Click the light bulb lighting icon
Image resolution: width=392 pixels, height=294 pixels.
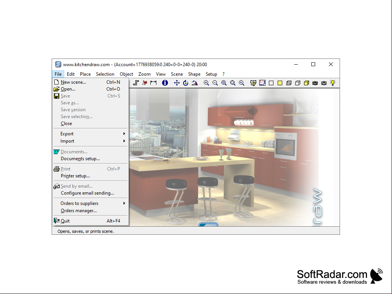(333, 83)
